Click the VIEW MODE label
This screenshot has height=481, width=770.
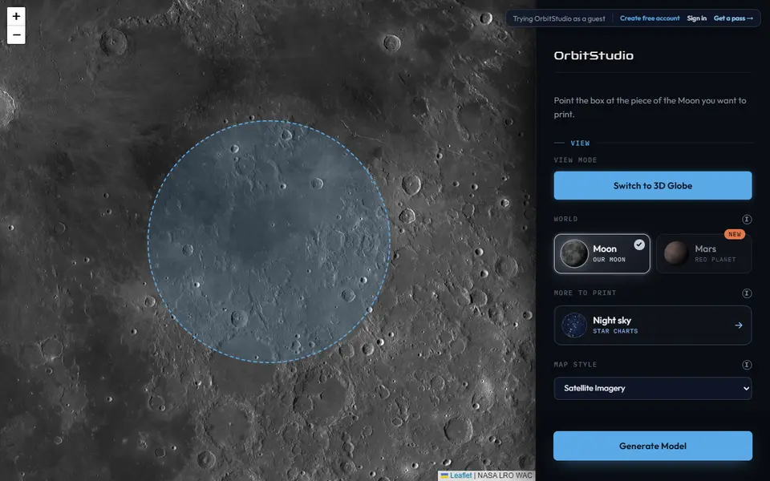pos(575,160)
